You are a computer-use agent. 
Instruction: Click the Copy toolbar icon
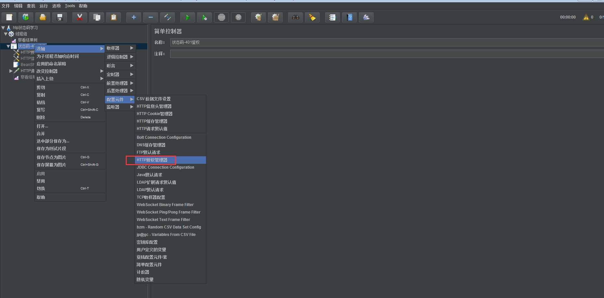point(96,17)
